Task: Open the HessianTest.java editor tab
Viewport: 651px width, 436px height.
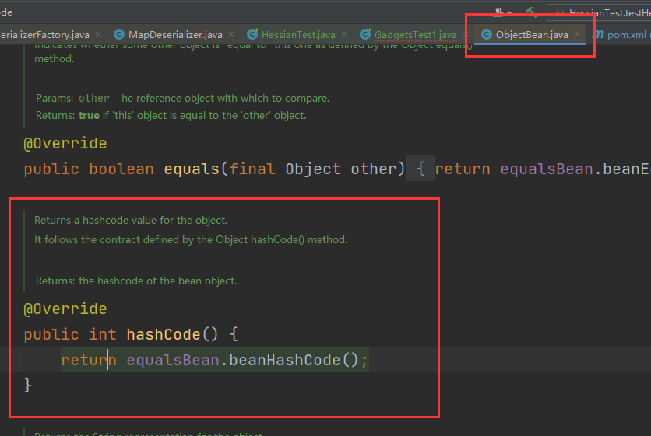Action: coord(298,35)
